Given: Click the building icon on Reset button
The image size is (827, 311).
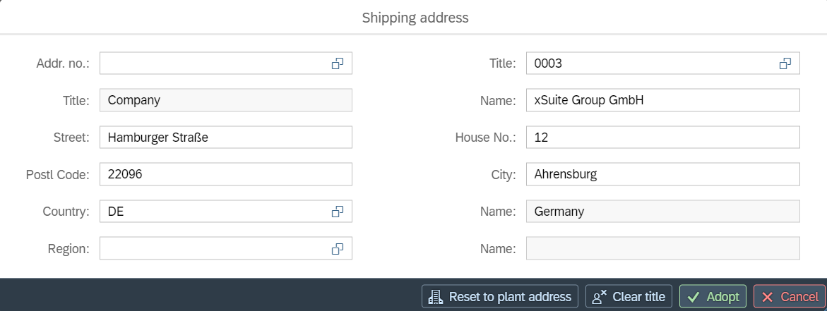Looking at the screenshot, I should 436,297.
